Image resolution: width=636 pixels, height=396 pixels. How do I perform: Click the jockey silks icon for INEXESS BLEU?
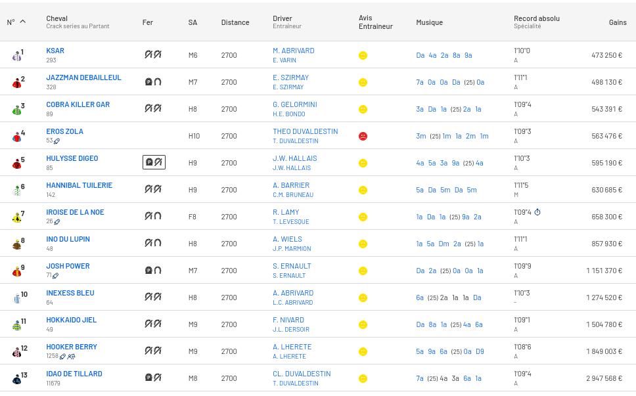coord(17,298)
